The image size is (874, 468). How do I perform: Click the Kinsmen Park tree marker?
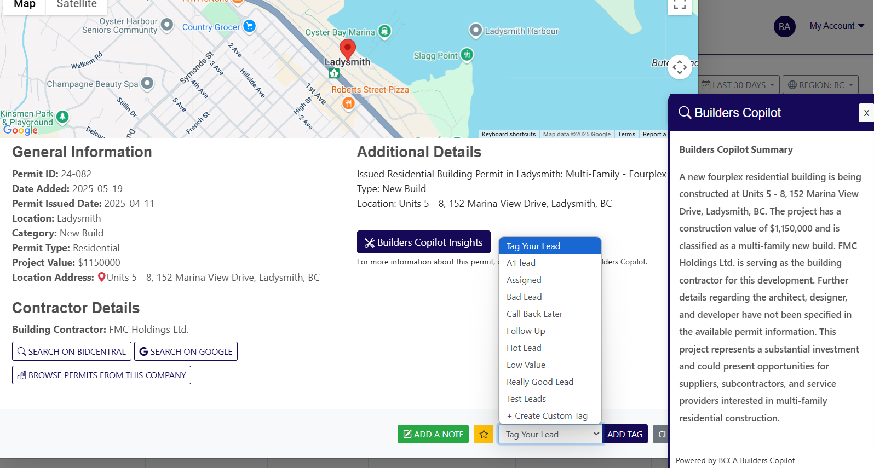pos(62,117)
